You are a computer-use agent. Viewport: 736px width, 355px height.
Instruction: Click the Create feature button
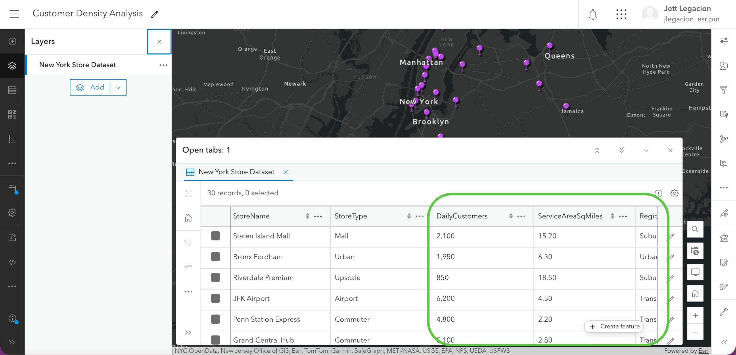pyautogui.click(x=614, y=326)
